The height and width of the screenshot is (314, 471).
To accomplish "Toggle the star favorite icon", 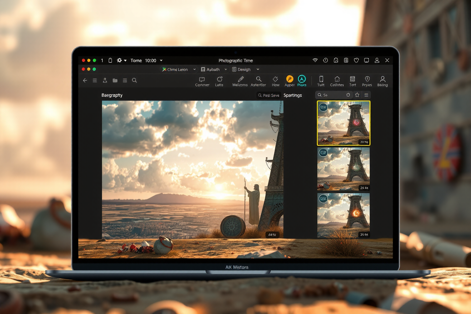I will [x=357, y=95].
